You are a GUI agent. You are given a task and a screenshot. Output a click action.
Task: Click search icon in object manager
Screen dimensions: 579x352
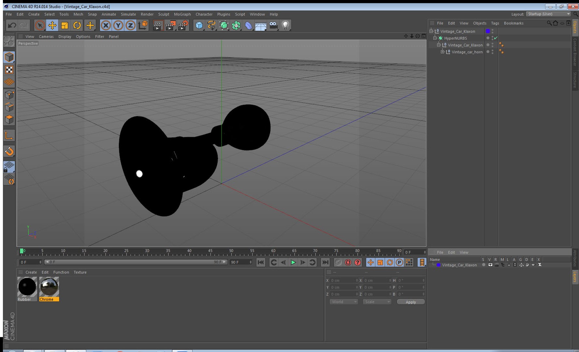click(549, 23)
